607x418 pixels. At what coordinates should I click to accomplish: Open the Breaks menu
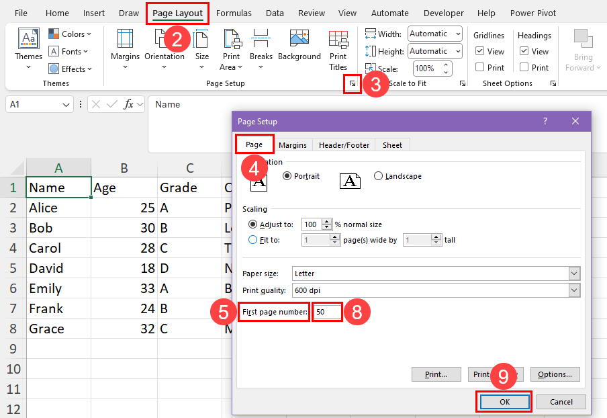point(261,49)
